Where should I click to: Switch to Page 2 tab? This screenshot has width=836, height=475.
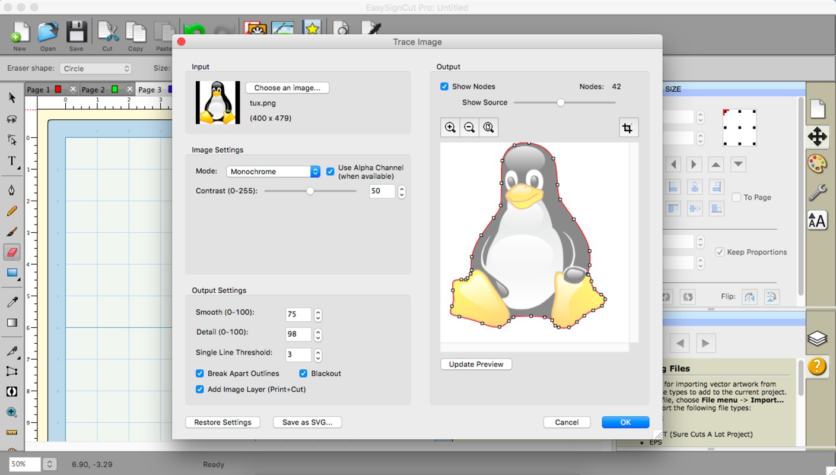93,90
